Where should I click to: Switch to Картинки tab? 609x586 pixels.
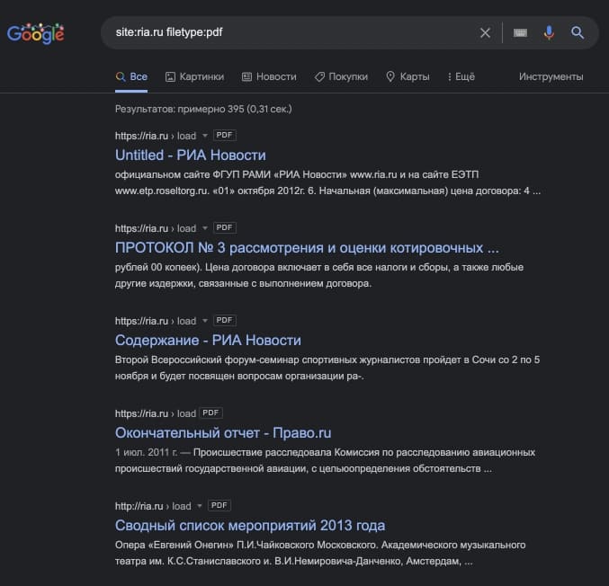[195, 76]
